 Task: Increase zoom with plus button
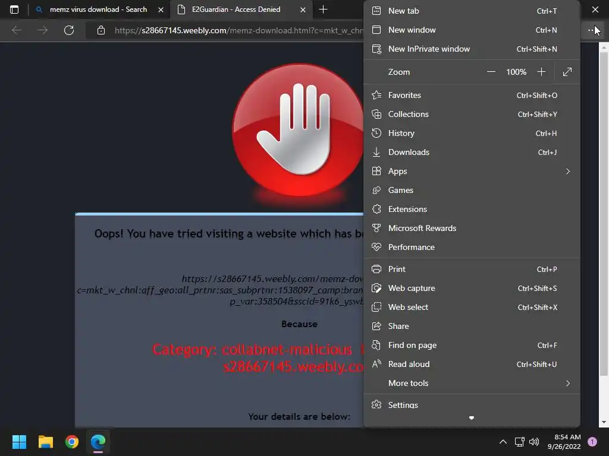coord(541,72)
